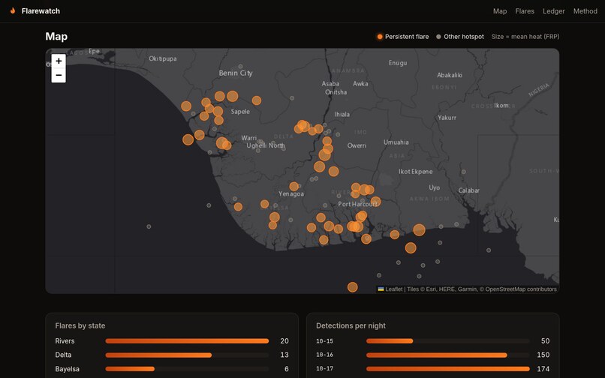Click the Detections per night heading
The width and height of the screenshot is (605, 378).
[x=351, y=325]
